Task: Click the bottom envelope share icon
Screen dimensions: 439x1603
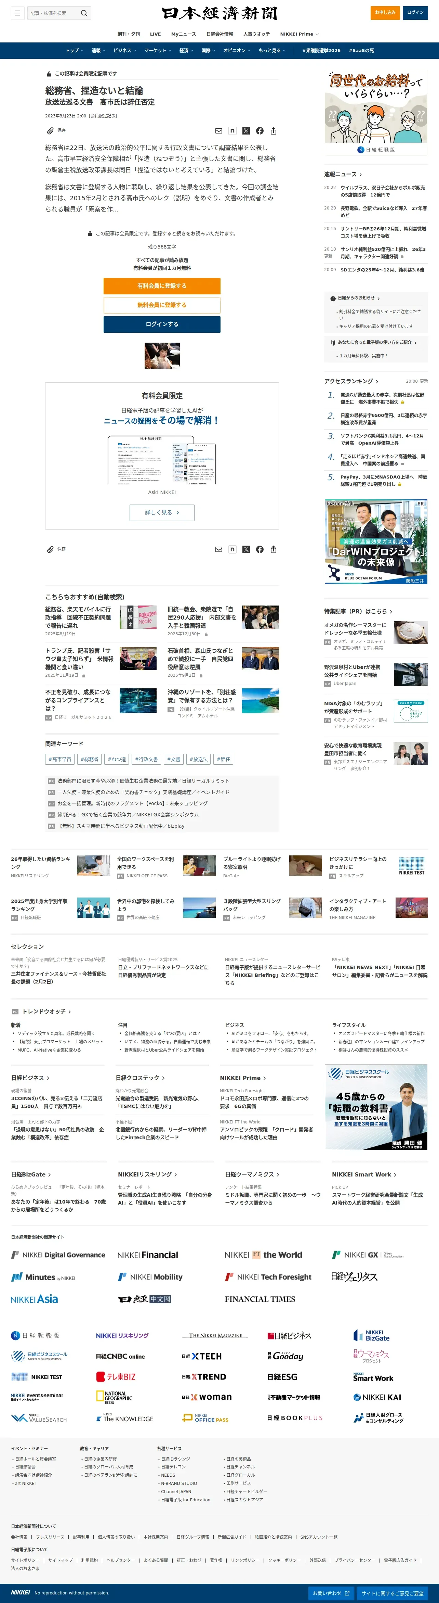Action: pos(218,549)
